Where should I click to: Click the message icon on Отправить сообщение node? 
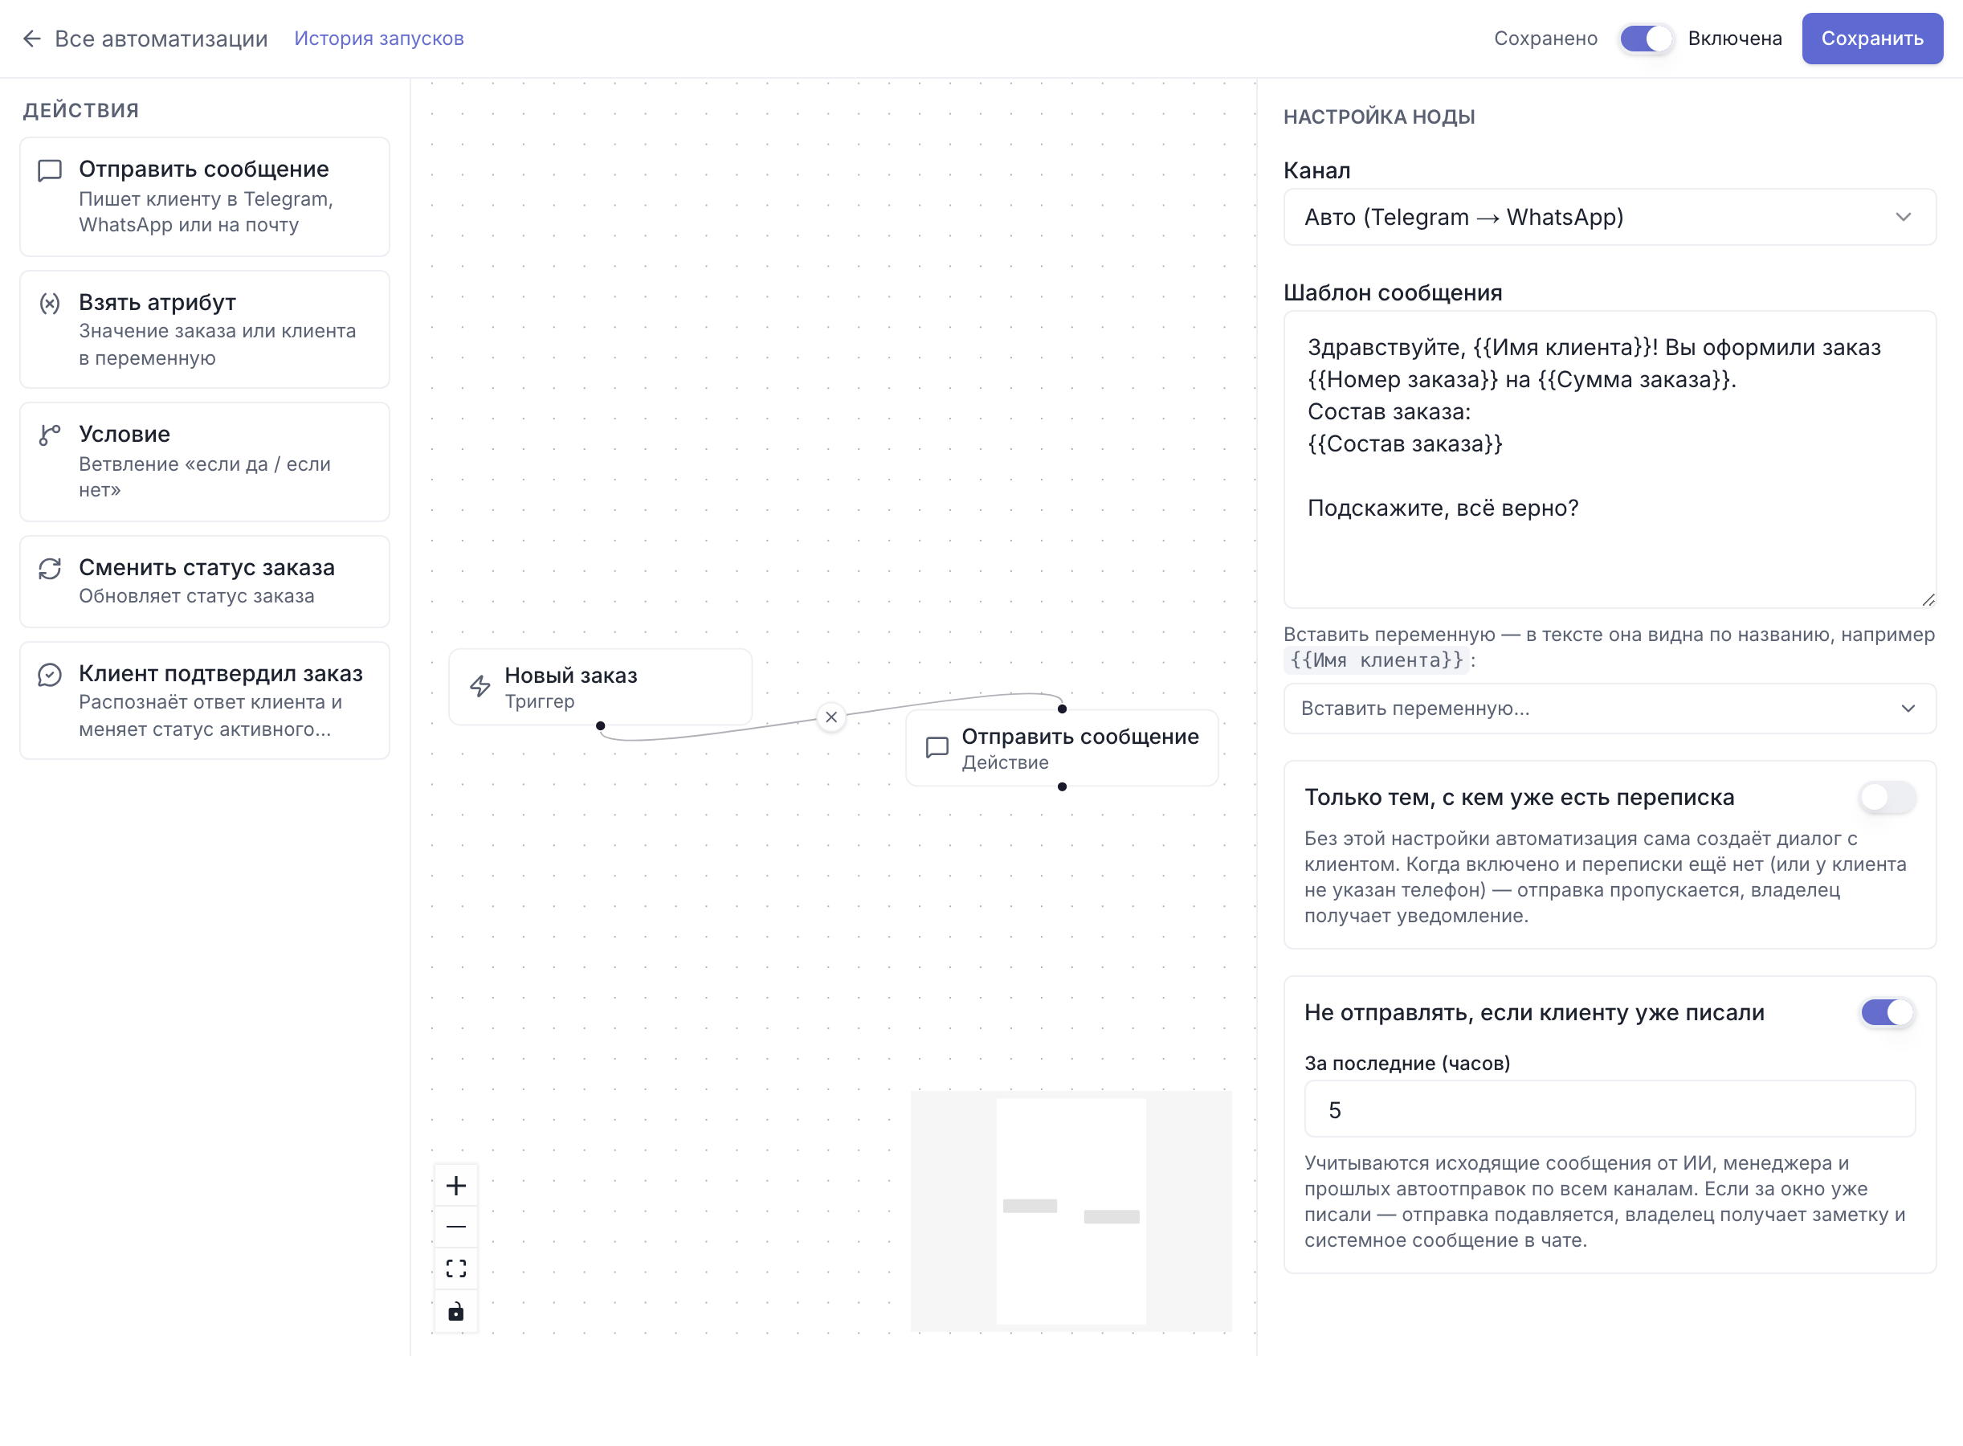point(937,748)
